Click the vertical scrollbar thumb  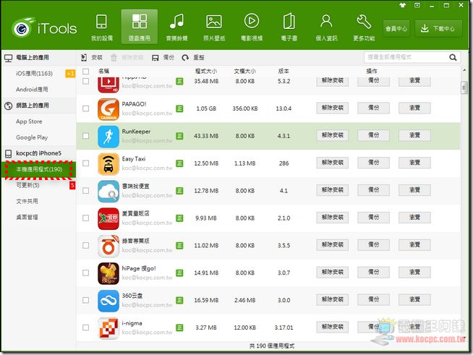click(464, 88)
